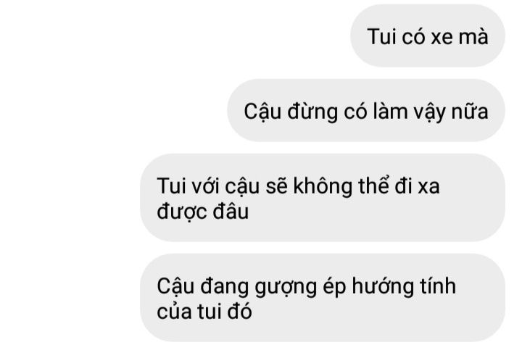Image resolution: width=522 pixels, height=345 pixels.
Task: Select the "Tui có xe mà" message bubble
Action: (428, 36)
